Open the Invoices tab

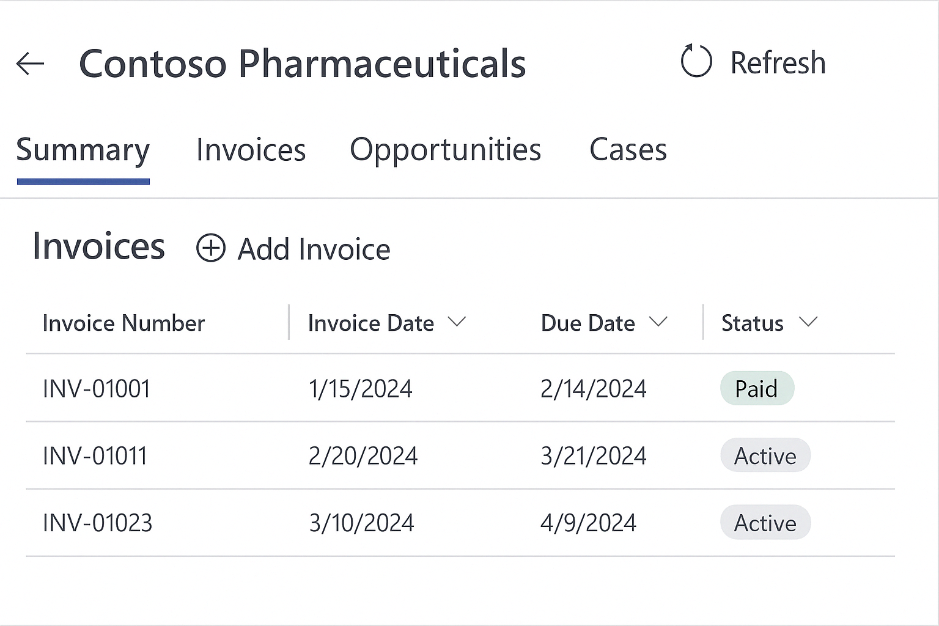[251, 150]
